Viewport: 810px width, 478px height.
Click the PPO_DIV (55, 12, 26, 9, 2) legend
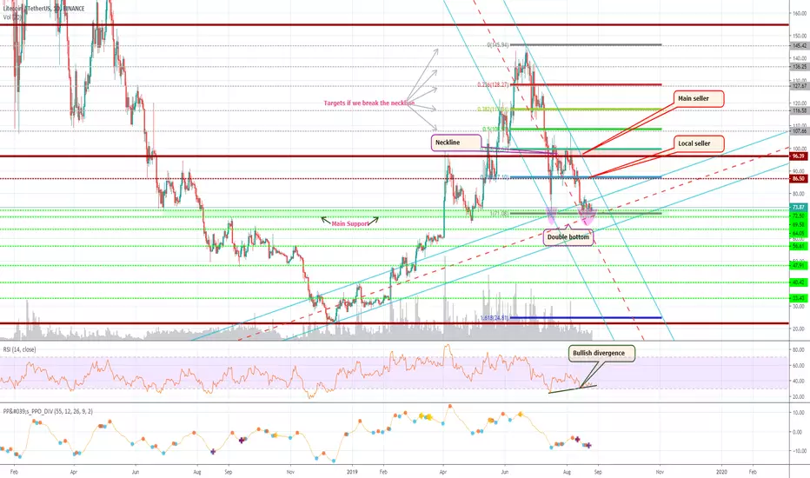point(48,411)
